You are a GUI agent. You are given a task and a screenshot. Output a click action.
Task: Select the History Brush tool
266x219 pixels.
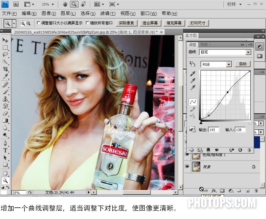pyautogui.click(x=5, y=106)
